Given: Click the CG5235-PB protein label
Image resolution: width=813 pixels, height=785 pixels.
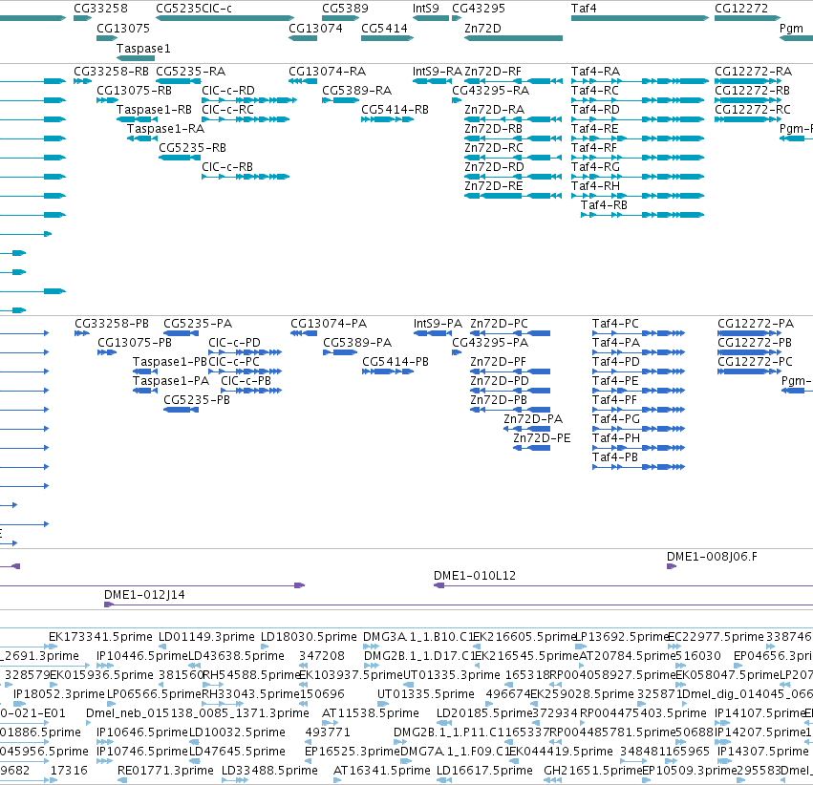Looking at the screenshot, I should click(197, 400).
